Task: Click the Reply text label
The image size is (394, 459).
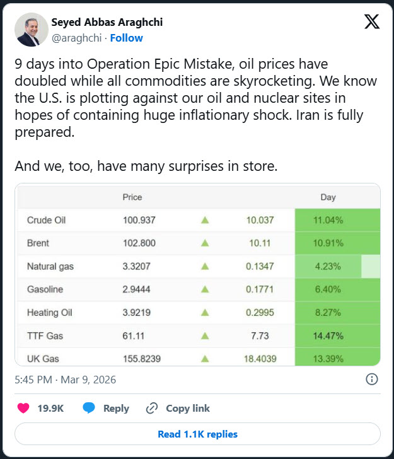Action: coord(116,409)
